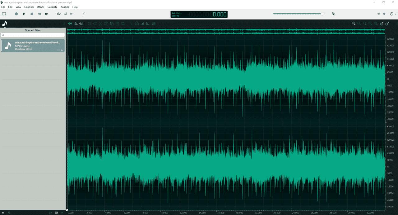Toggle play from cursor position mode
Screen dimensions: 398x215
(72, 14)
